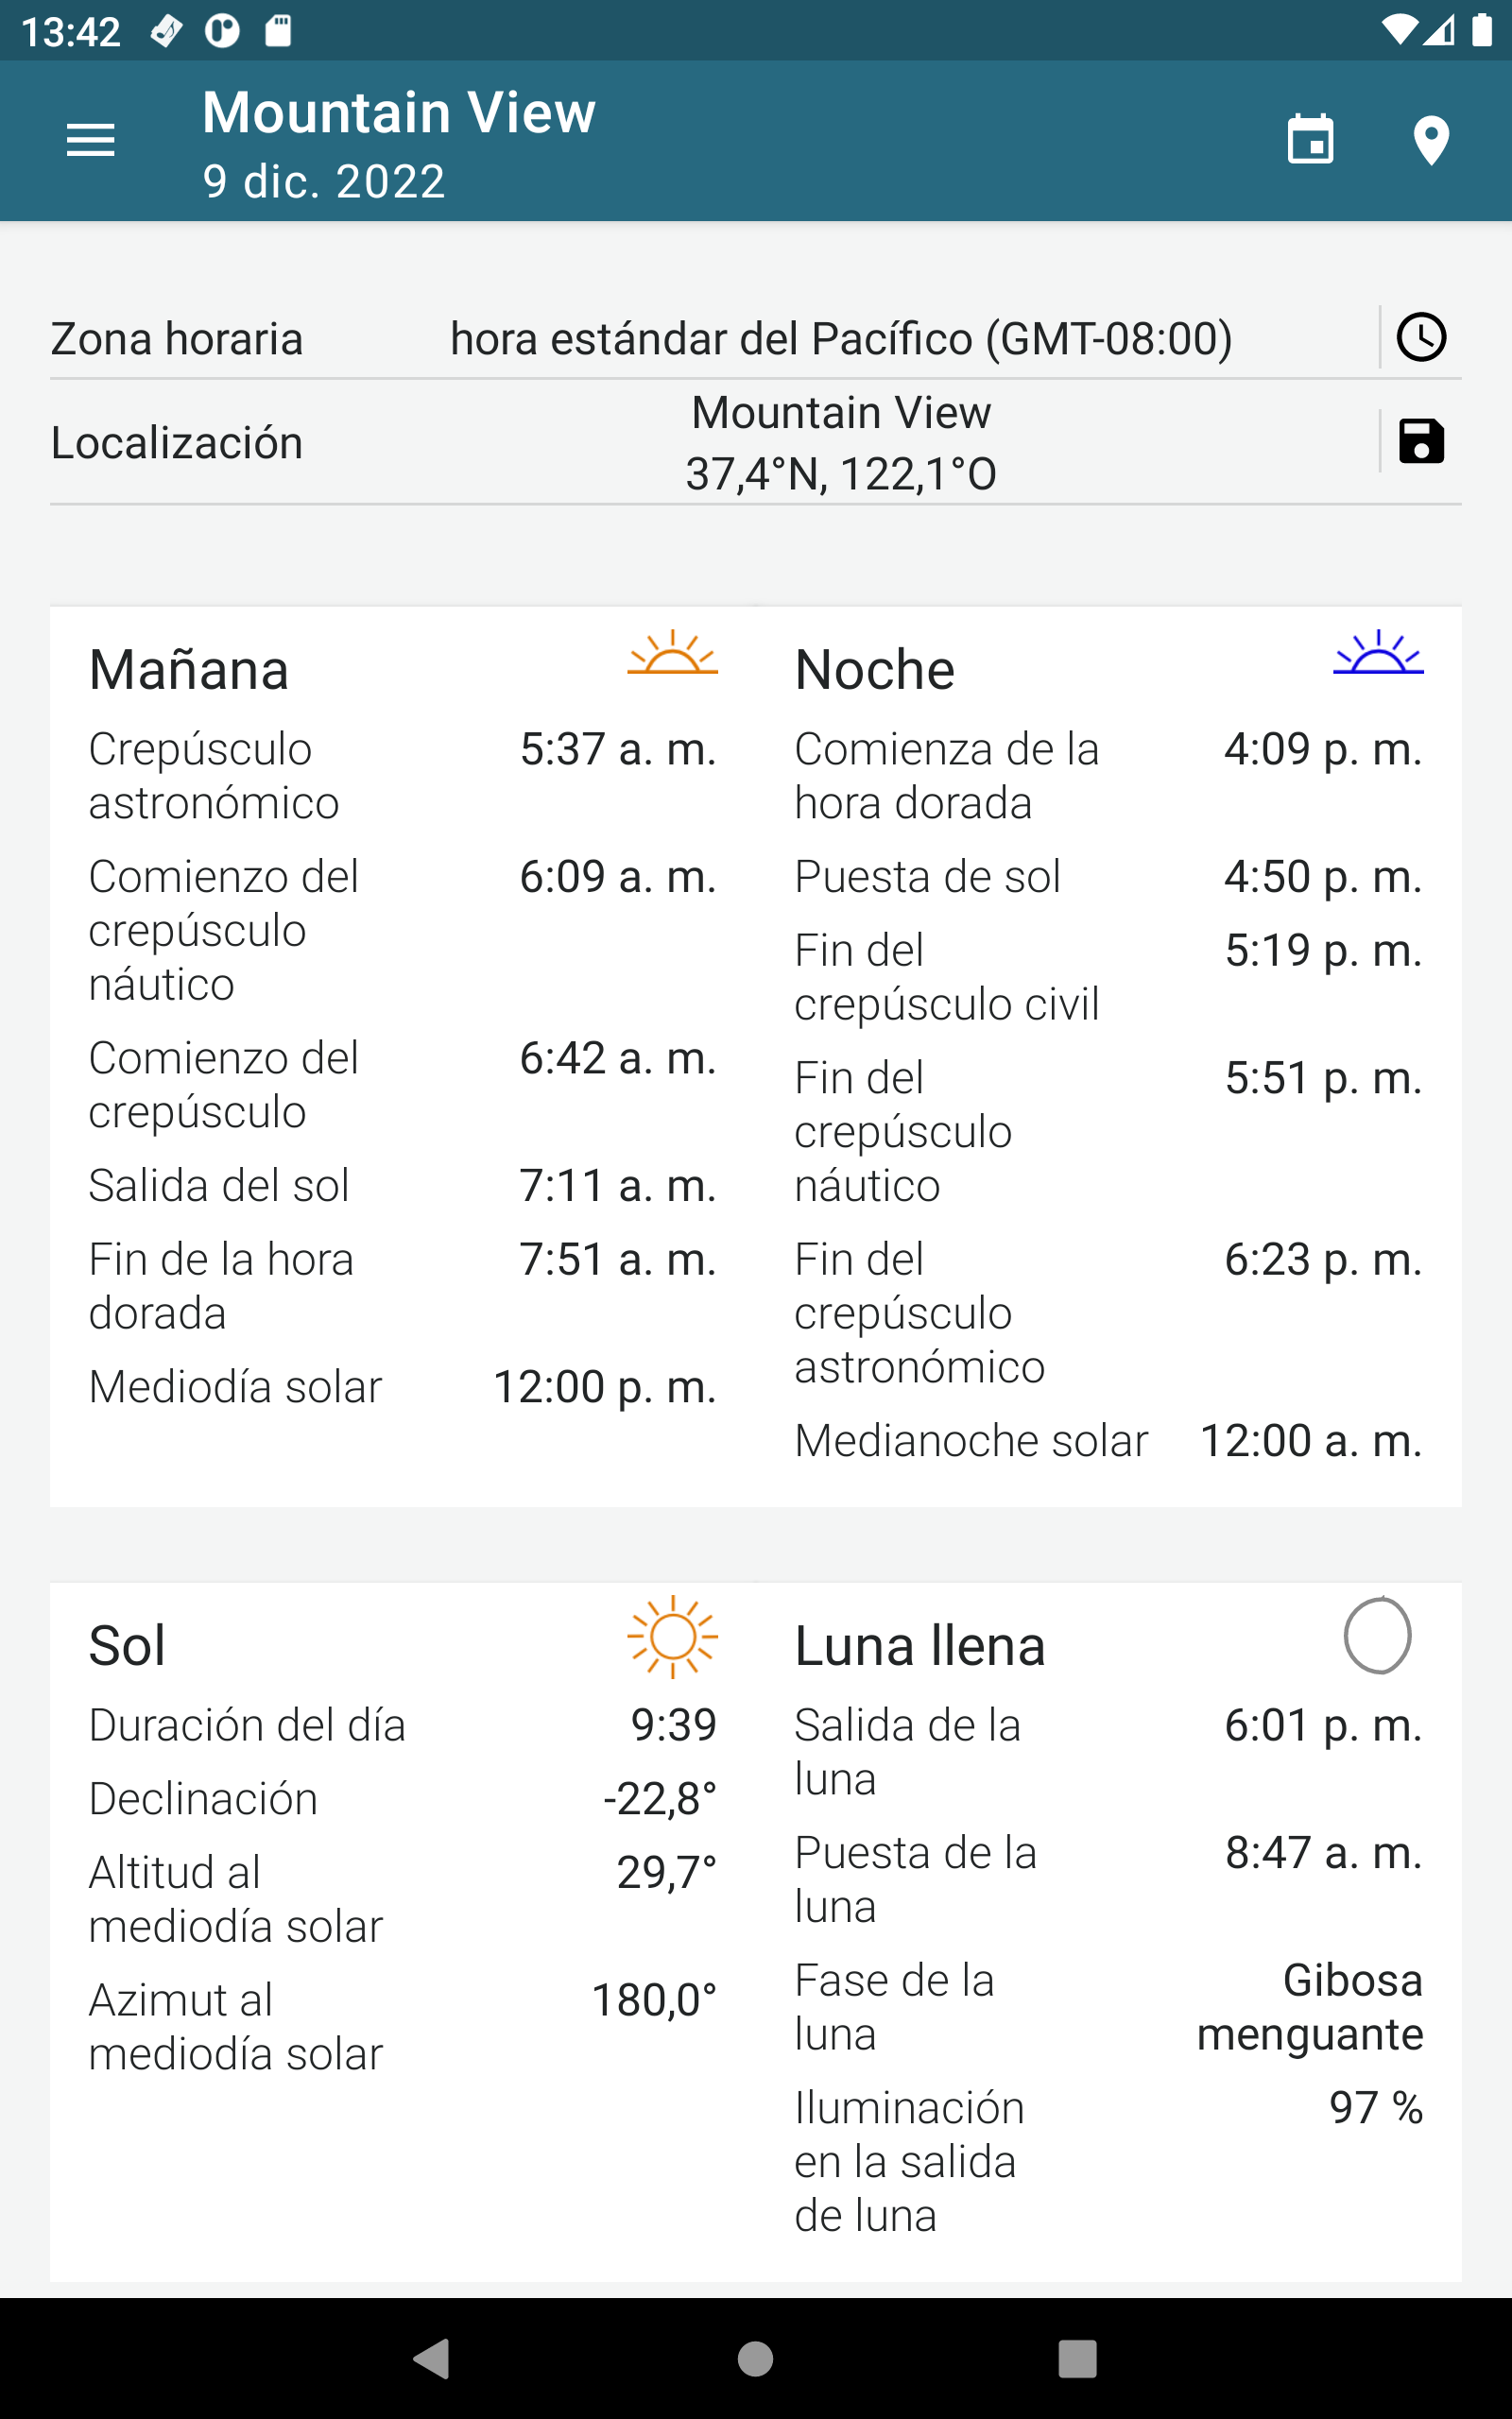This screenshot has height=2419, width=1512.
Task: Open recent apps with the square button
Action: 1077,2359
